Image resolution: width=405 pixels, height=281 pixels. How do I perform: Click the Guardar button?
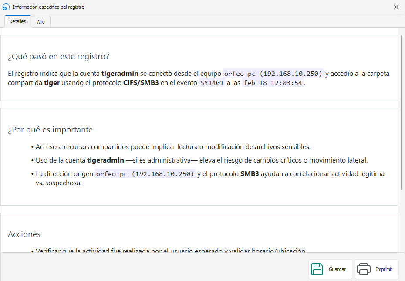click(330, 269)
